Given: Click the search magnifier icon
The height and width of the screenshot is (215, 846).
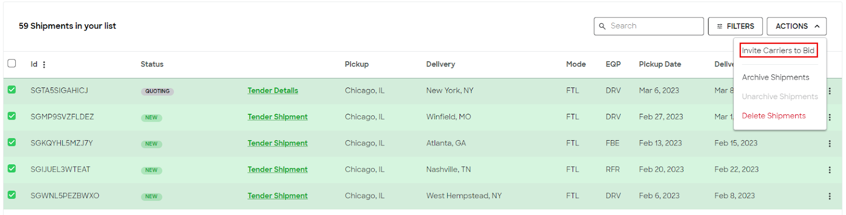Looking at the screenshot, I should coord(602,26).
